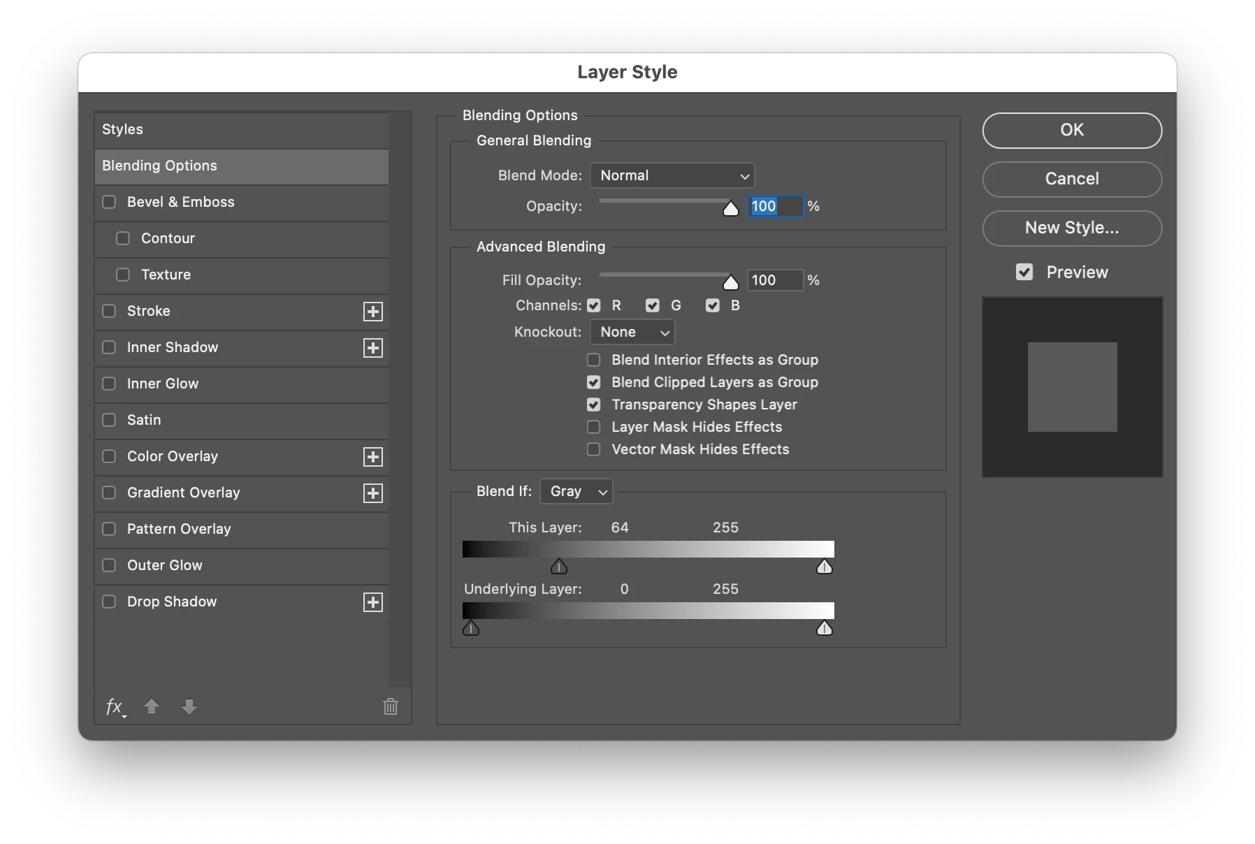Uncheck Transparency Shapes Layer
The width and height of the screenshot is (1255, 844).
pos(594,405)
